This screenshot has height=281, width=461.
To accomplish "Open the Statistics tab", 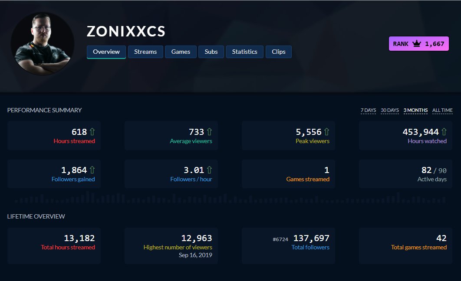I will [244, 52].
